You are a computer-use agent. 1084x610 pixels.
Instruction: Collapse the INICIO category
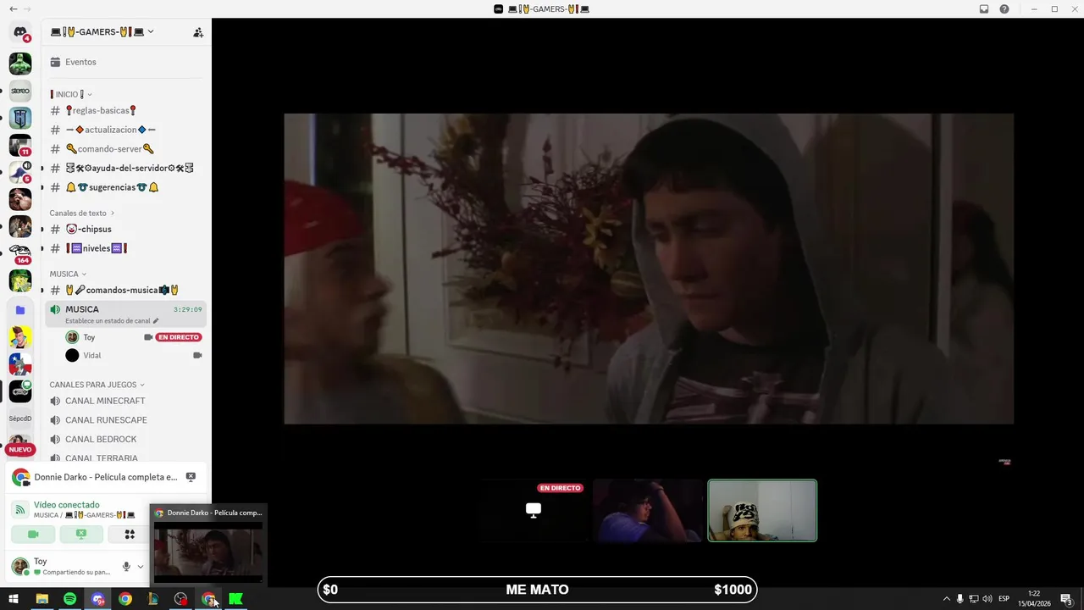tap(71, 94)
